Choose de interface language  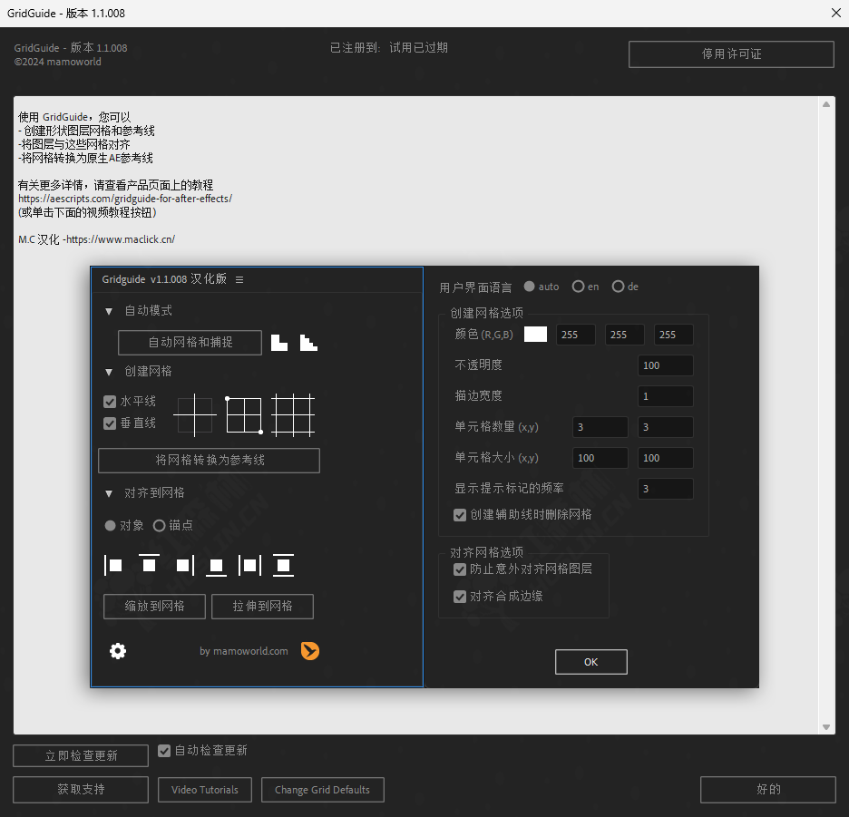[x=618, y=287]
